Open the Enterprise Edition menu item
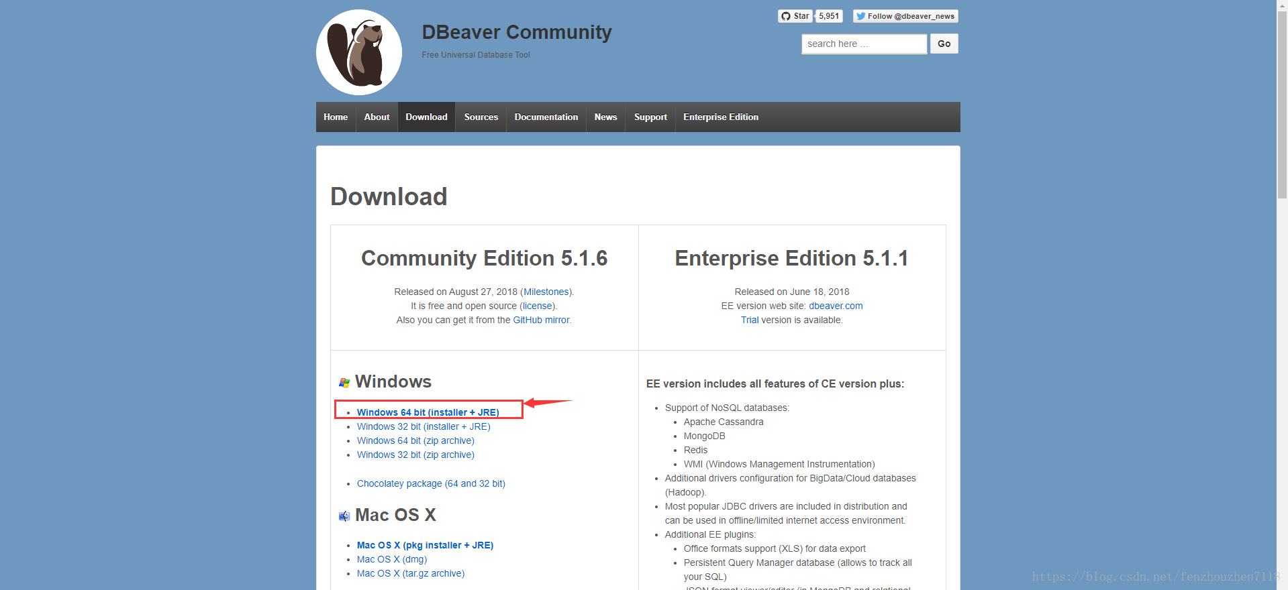Viewport: 1288px width, 590px height. [x=721, y=117]
